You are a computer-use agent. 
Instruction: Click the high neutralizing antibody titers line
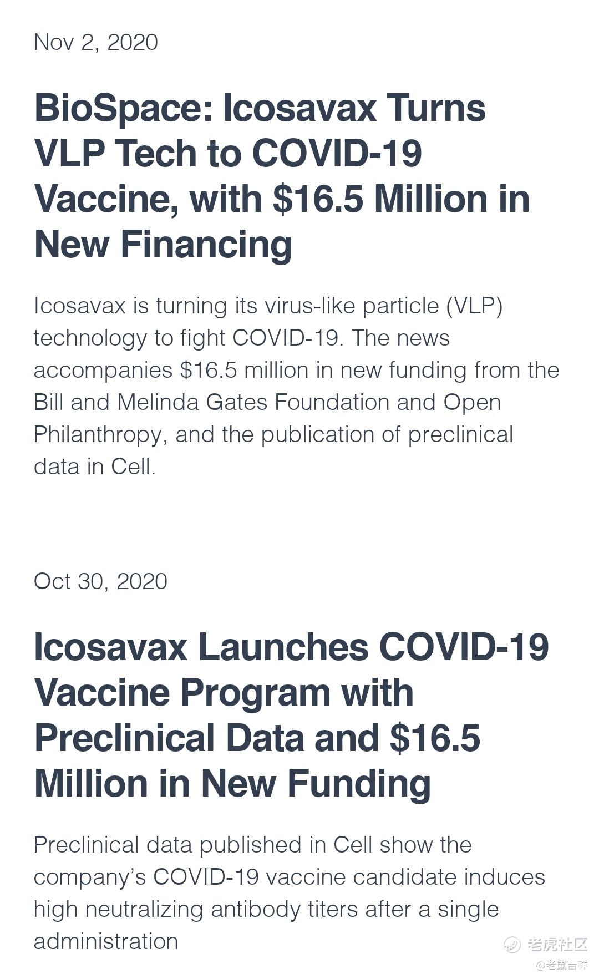(266, 910)
